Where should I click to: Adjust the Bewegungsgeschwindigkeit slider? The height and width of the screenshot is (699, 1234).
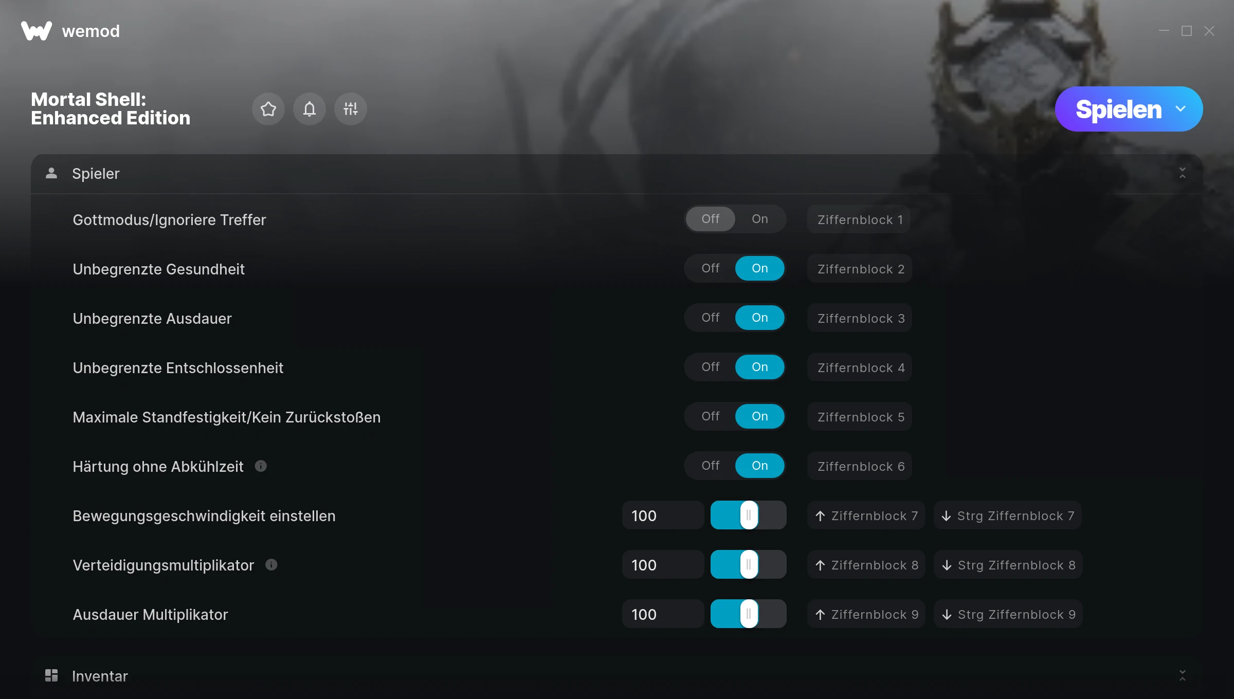click(749, 516)
